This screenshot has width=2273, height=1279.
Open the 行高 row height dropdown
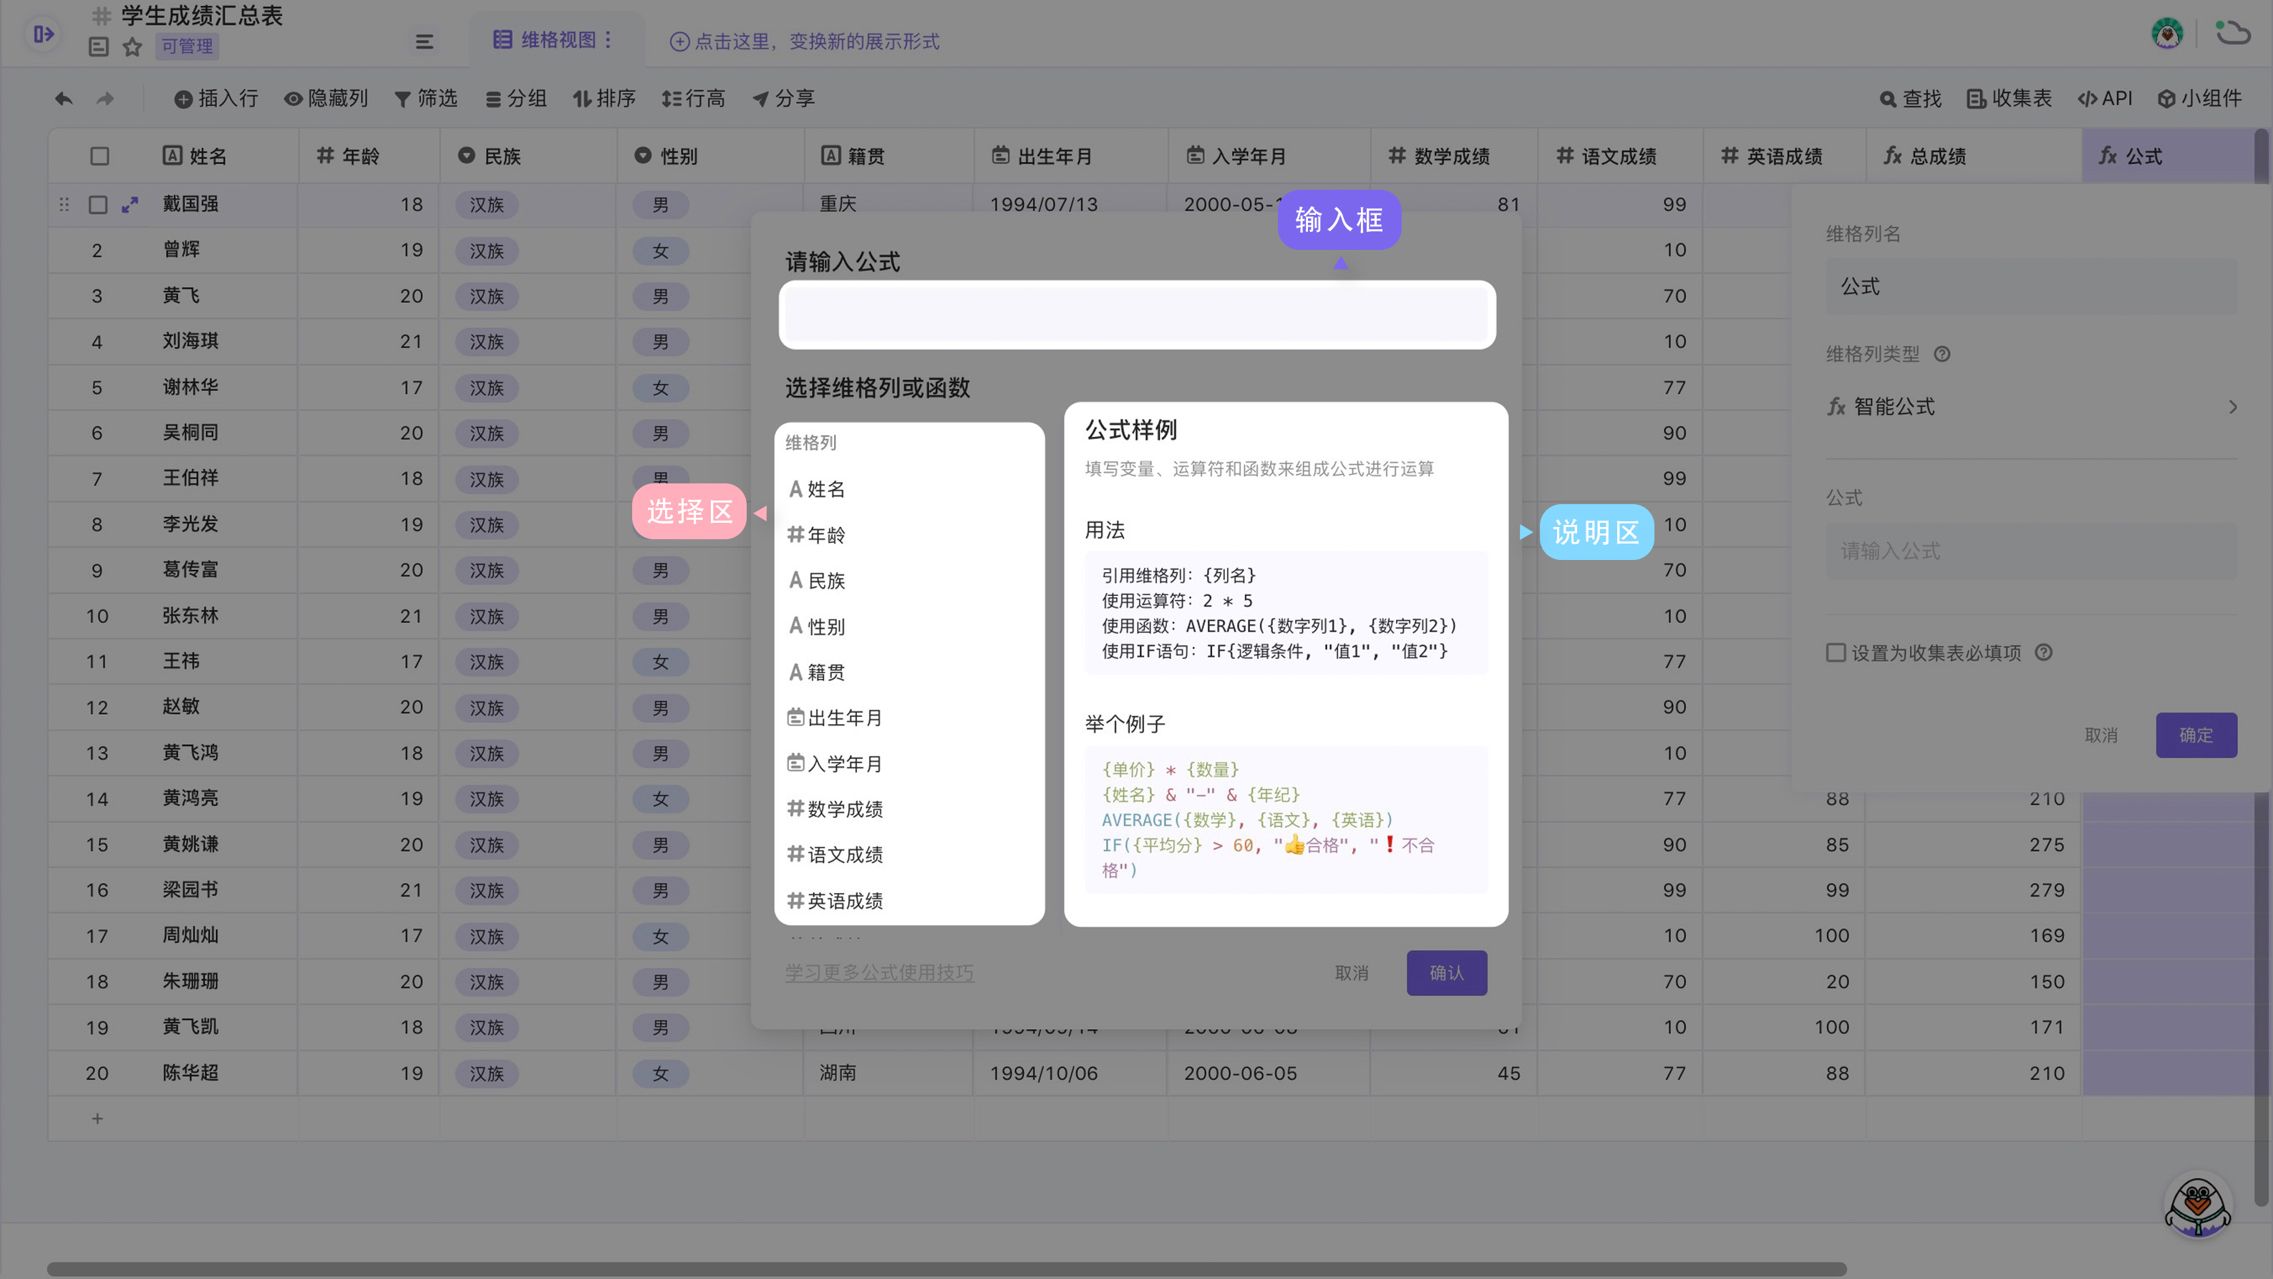(693, 98)
